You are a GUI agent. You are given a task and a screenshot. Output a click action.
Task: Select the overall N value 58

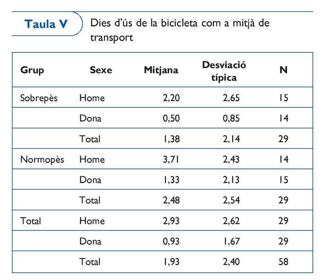click(283, 262)
